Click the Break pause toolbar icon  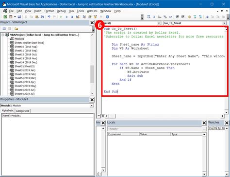click(x=66, y=17)
